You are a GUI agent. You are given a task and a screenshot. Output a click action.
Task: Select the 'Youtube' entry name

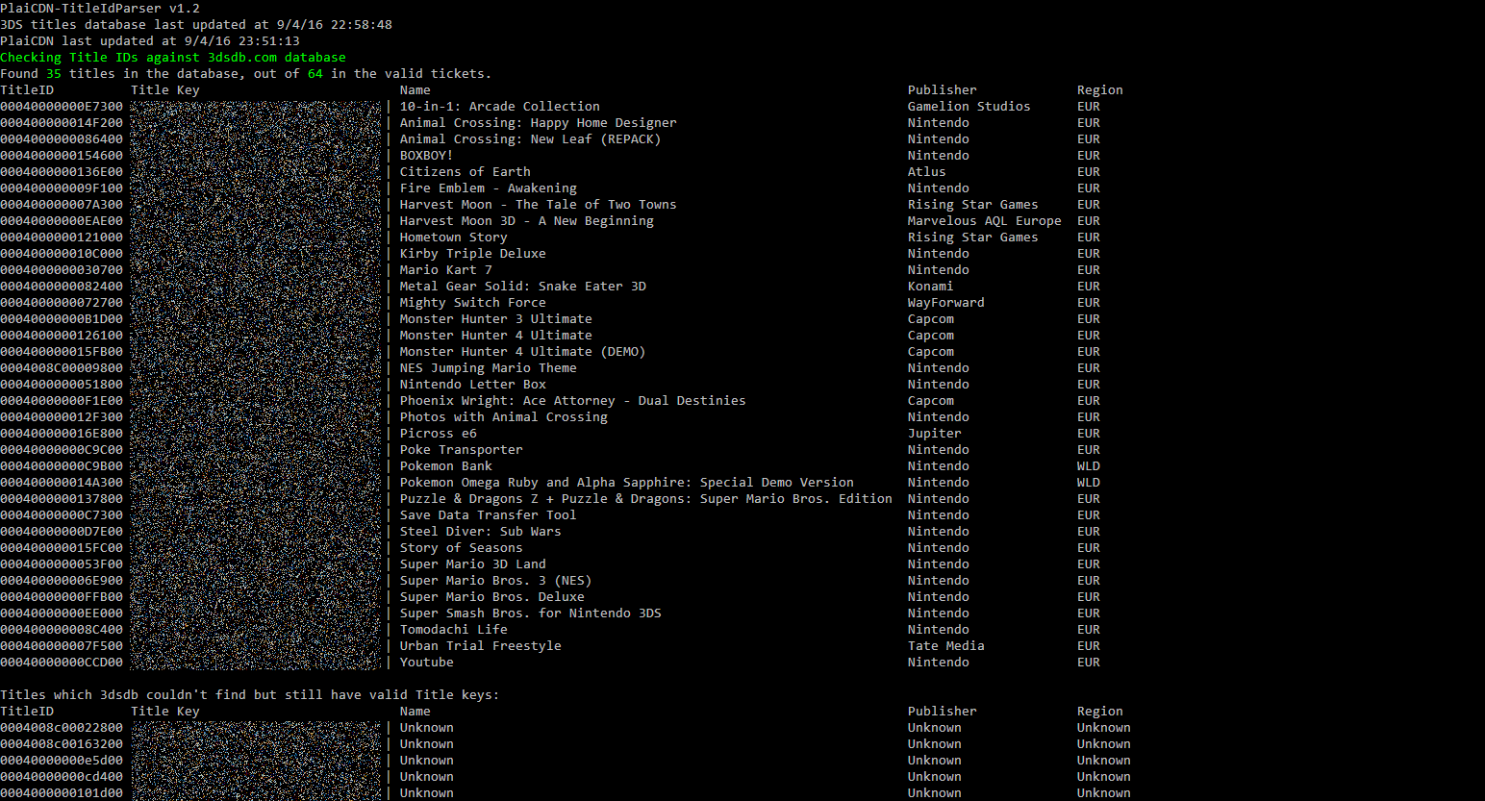(x=426, y=663)
